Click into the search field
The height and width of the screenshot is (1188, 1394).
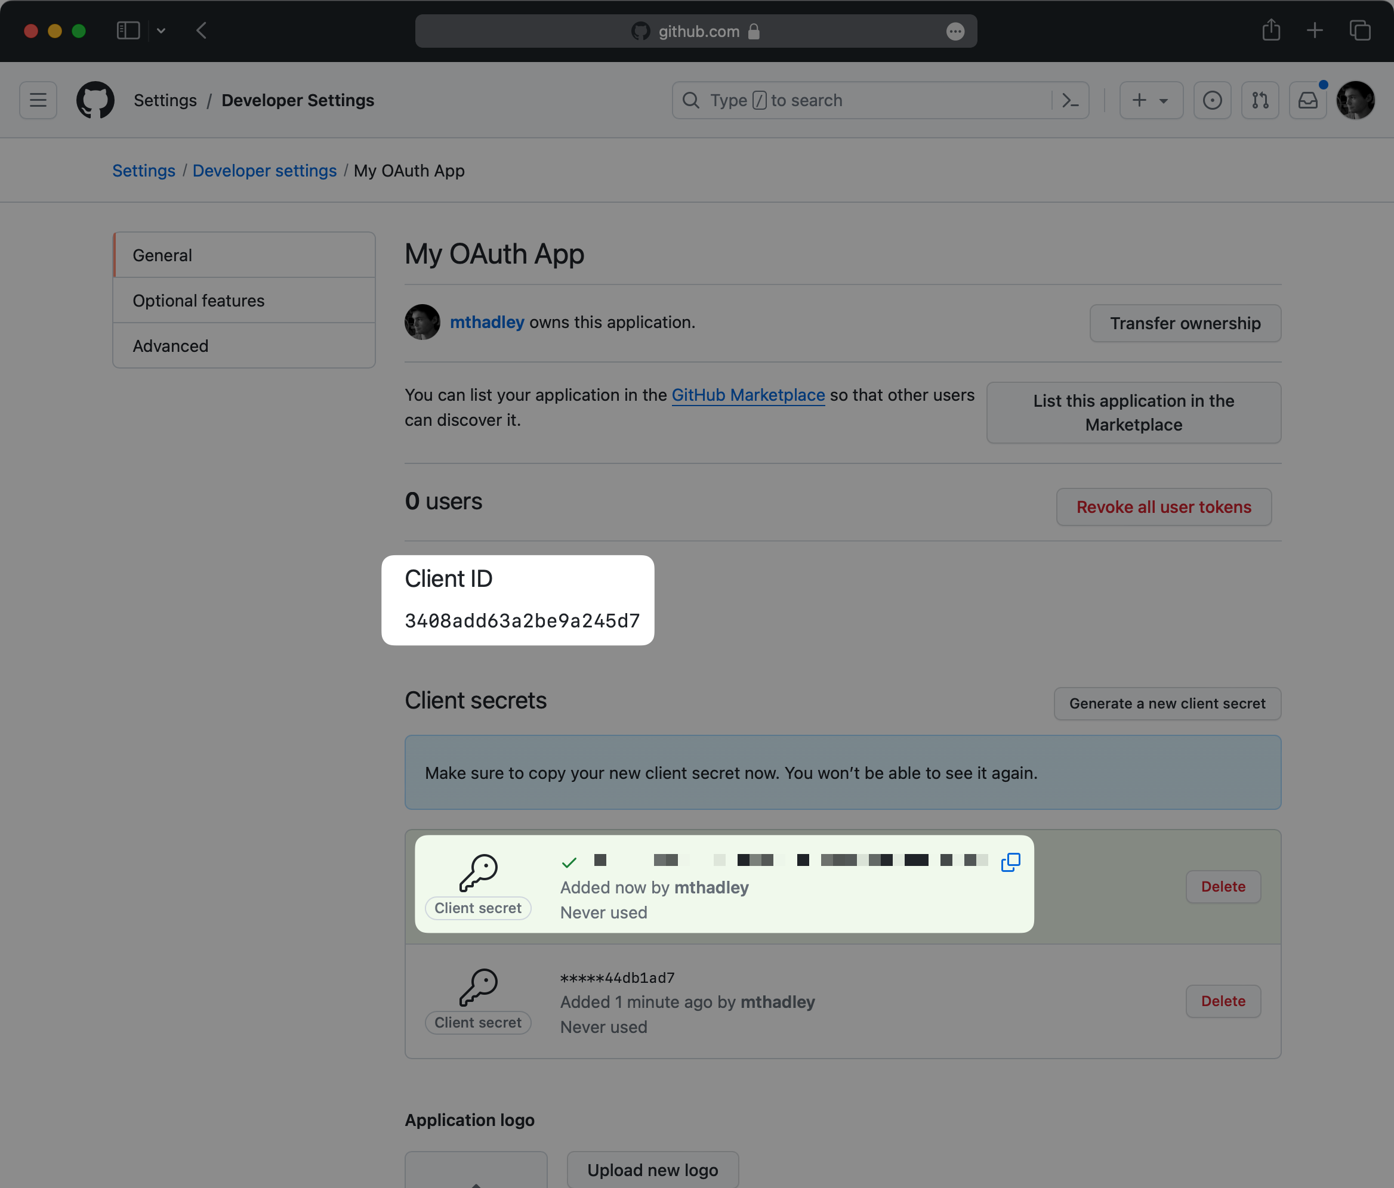(x=841, y=100)
